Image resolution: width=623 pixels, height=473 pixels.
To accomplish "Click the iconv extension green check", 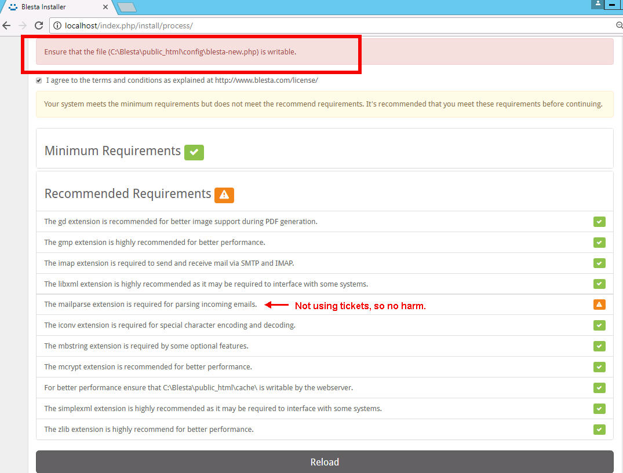I will coord(599,325).
